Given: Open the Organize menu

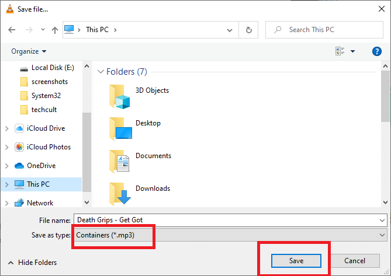Looking at the screenshot, I should 29,51.
